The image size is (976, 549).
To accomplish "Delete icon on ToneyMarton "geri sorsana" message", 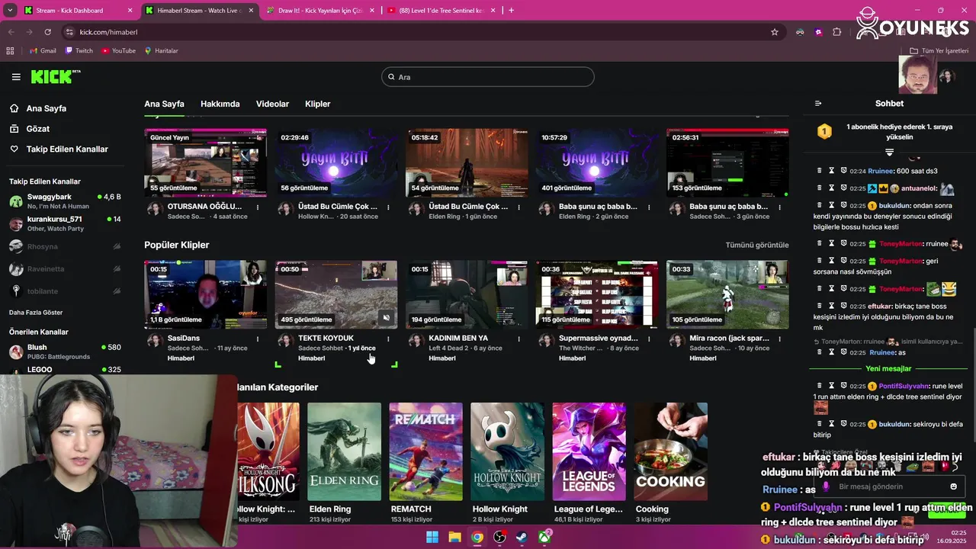I will coord(820,261).
